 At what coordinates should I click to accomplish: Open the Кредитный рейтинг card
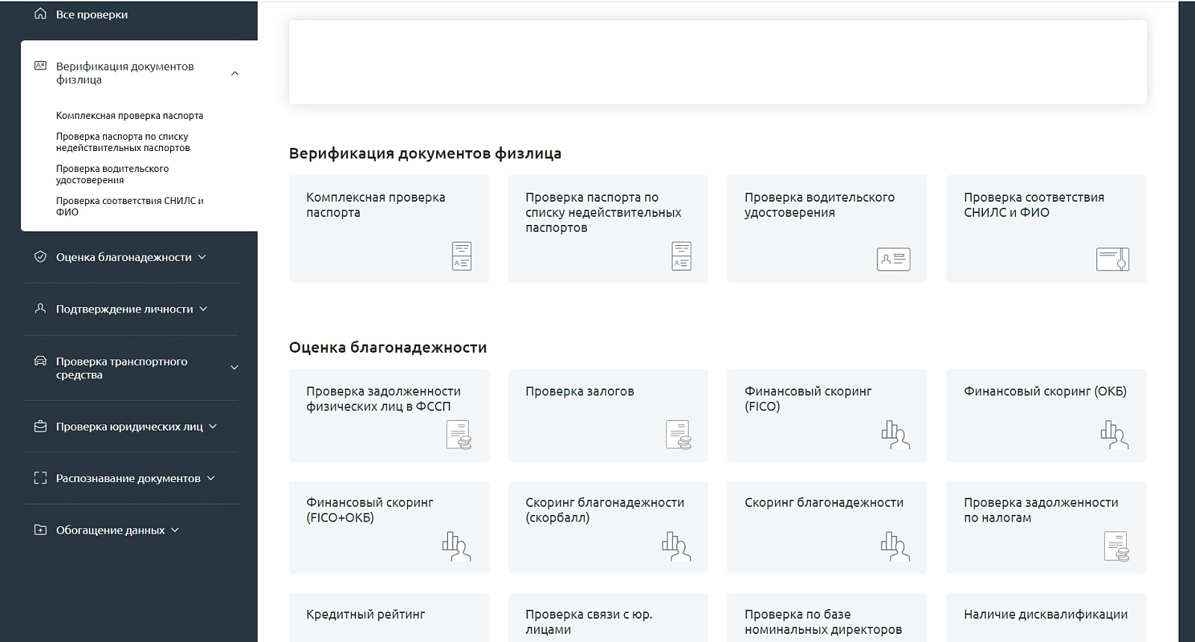[389, 617]
